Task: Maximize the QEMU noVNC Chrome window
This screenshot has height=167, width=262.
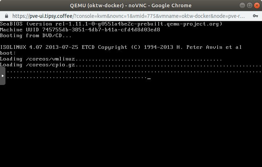Action: (250, 5)
